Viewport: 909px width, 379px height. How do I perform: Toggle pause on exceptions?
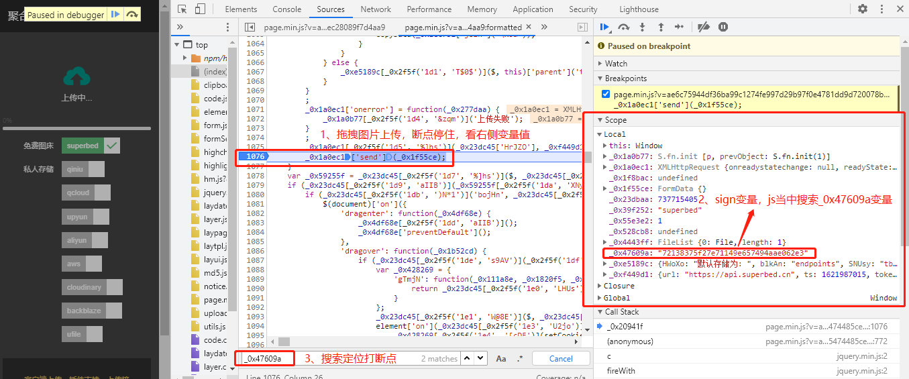[x=723, y=27]
